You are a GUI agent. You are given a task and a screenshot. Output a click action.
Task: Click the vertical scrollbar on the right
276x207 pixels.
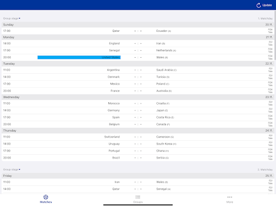pos(275,35)
